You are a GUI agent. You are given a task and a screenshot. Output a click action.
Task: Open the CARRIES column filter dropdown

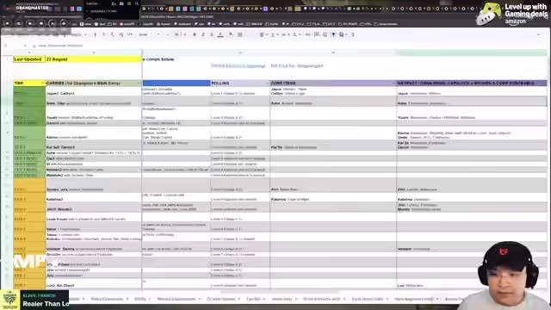139,84
